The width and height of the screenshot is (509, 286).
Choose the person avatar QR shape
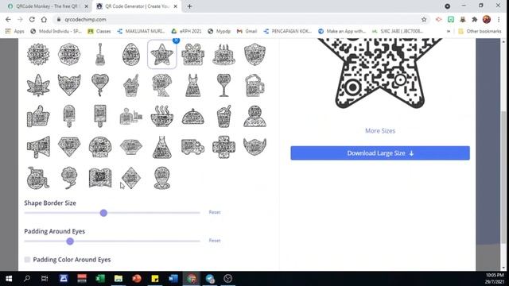[254, 116]
